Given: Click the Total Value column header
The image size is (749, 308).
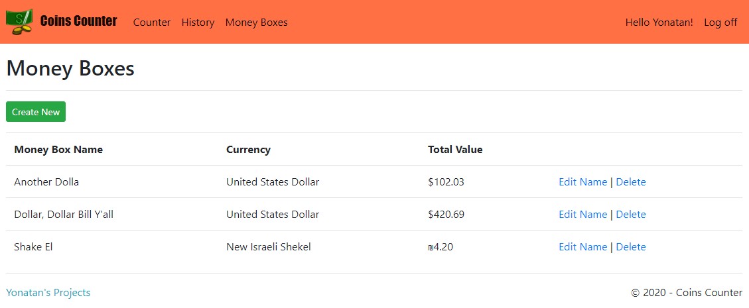Looking at the screenshot, I should click(455, 150).
